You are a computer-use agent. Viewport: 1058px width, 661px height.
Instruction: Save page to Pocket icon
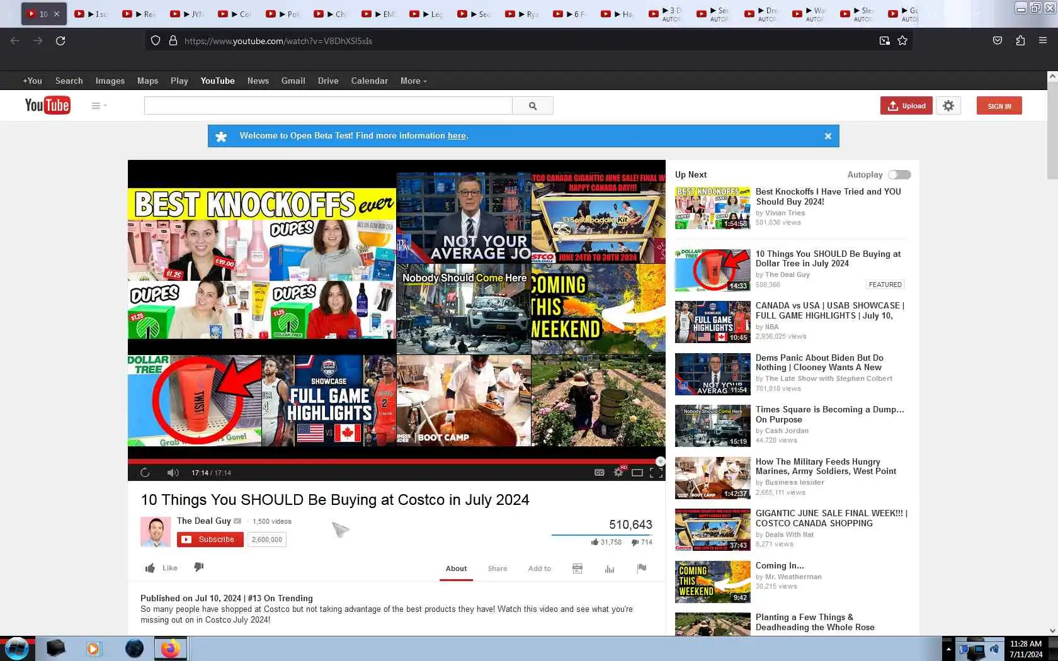tap(998, 41)
